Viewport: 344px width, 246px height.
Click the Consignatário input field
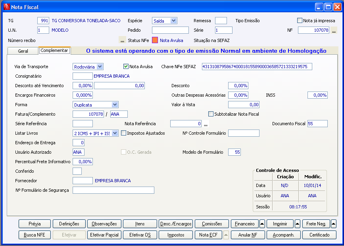pos(83,76)
